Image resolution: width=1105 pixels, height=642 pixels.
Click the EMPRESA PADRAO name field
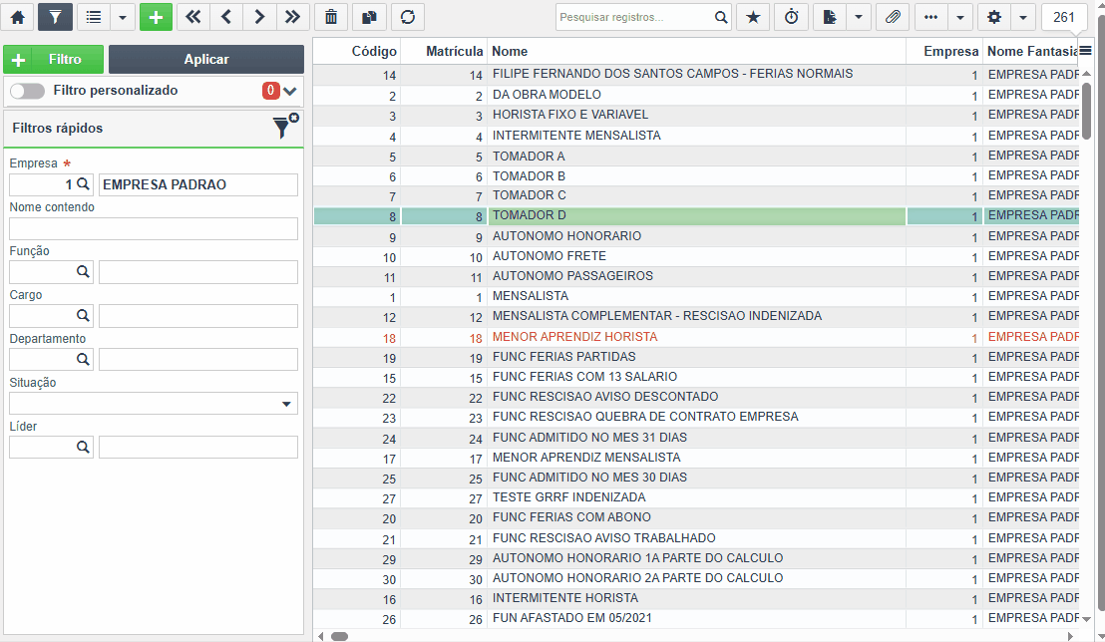point(198,184)
